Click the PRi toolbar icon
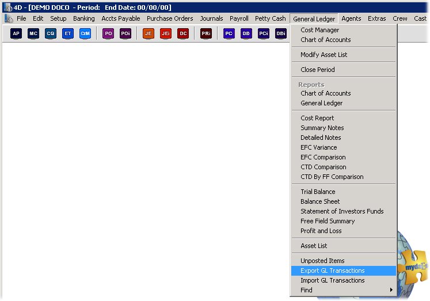The image size is (430, 301). (206, 33)
